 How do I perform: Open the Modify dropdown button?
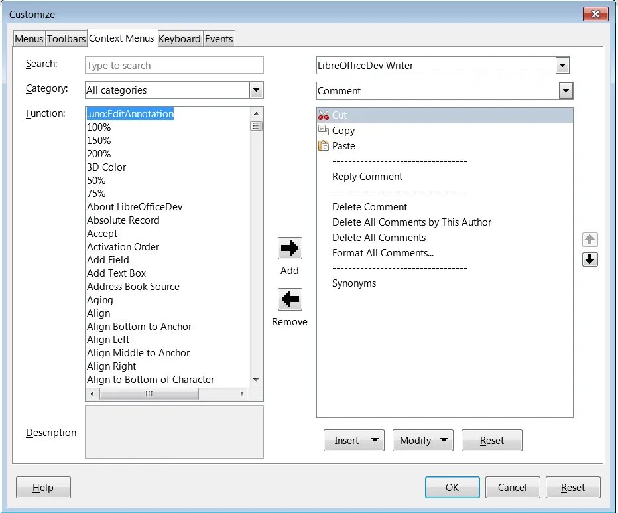pos(423,441)
